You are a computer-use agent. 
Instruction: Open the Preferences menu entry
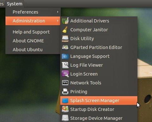[x=33, y=12]
